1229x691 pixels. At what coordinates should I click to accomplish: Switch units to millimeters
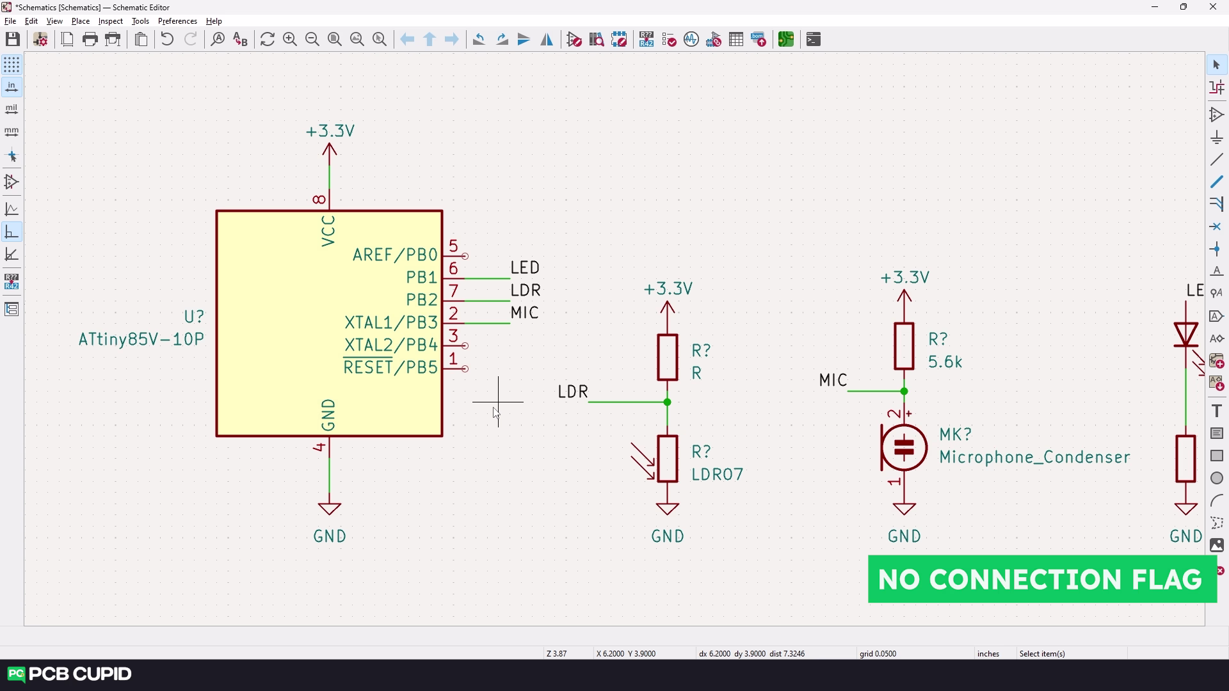pyautogui.click(x=12, y=132)
